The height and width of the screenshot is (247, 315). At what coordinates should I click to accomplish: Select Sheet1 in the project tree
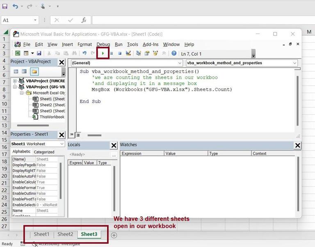tap(49, 99)
